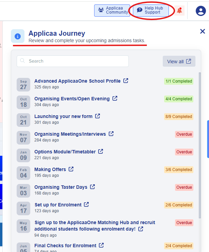Click the Mar 03 date tile

(x=23, y=191)
